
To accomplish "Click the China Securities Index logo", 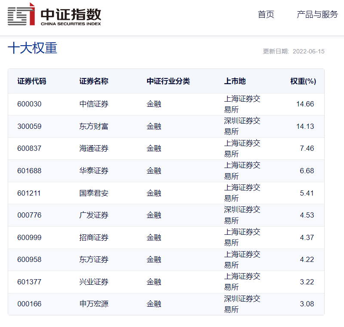I will point(54,14).
